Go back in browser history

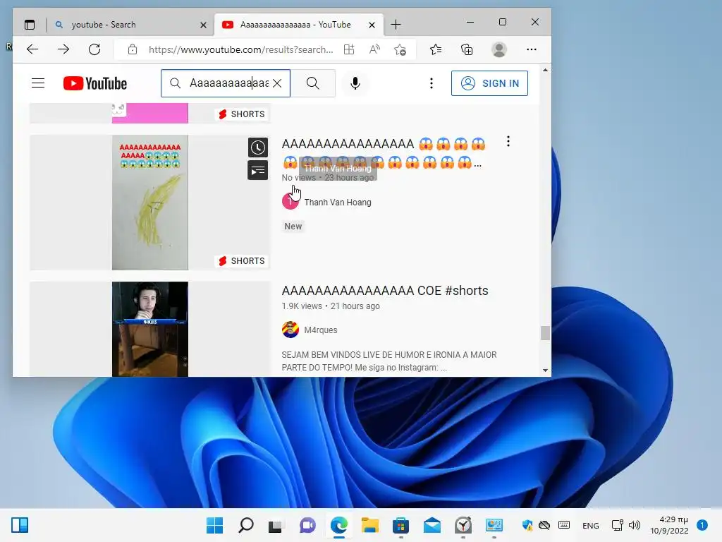tap(32, 49)
